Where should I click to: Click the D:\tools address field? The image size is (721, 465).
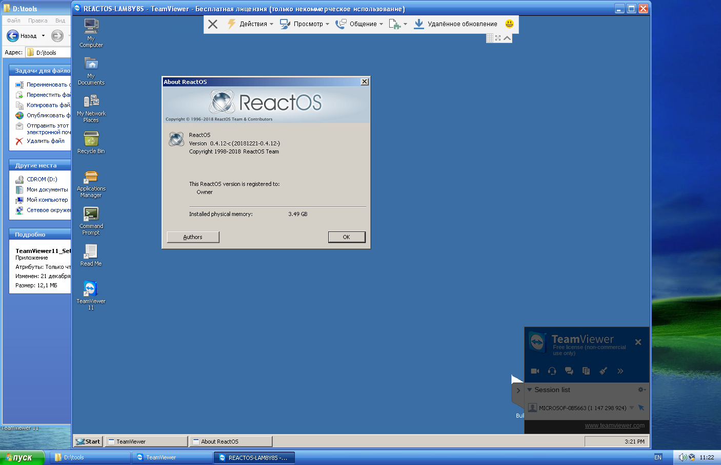point(49,52)
